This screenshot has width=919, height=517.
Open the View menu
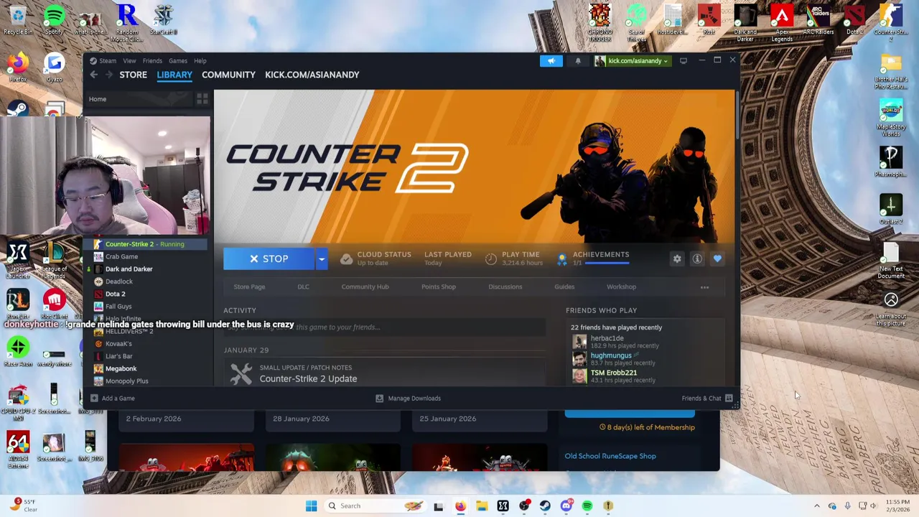point(129,61)
